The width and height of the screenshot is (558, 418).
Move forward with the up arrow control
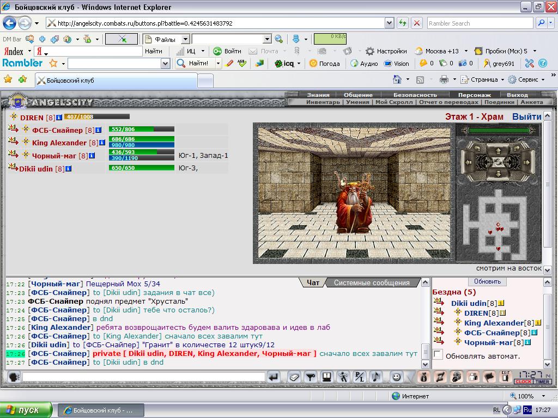pos(498,151)
